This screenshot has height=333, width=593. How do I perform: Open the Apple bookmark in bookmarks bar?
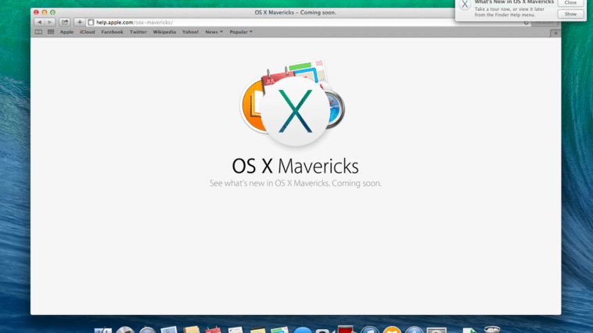66,32
